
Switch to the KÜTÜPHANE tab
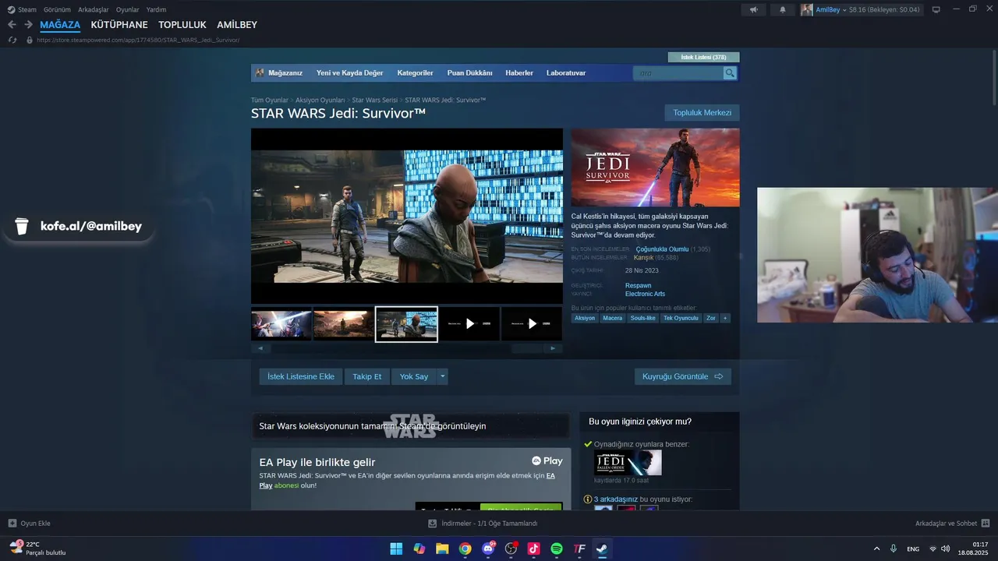click(119, 25)
